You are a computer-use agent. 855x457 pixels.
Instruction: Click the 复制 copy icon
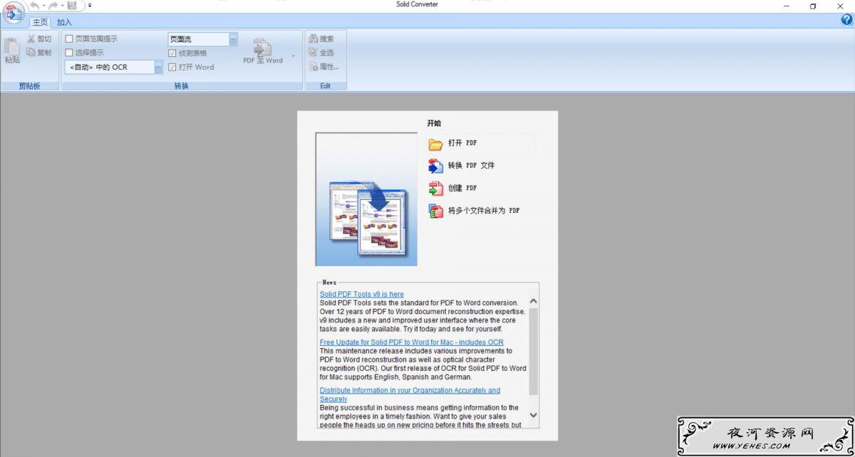pyautogui.click(x=31, y=53)
